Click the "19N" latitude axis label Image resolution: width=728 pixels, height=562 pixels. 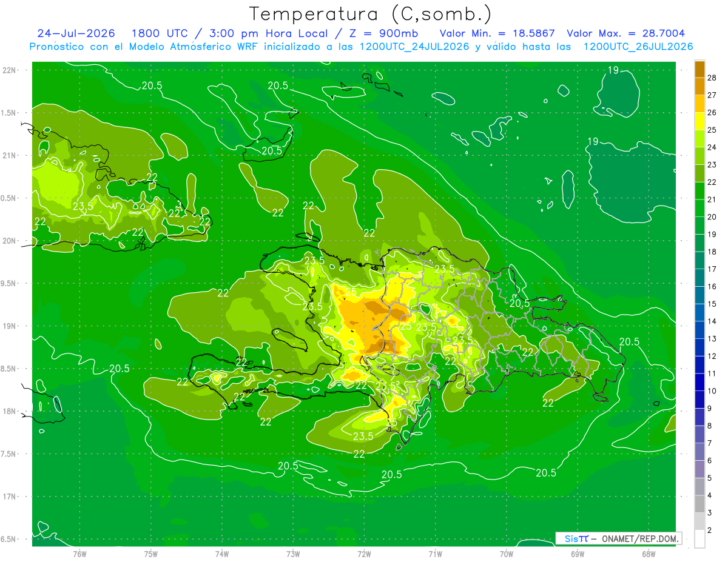pyautogui.click(x=10, y=326)
